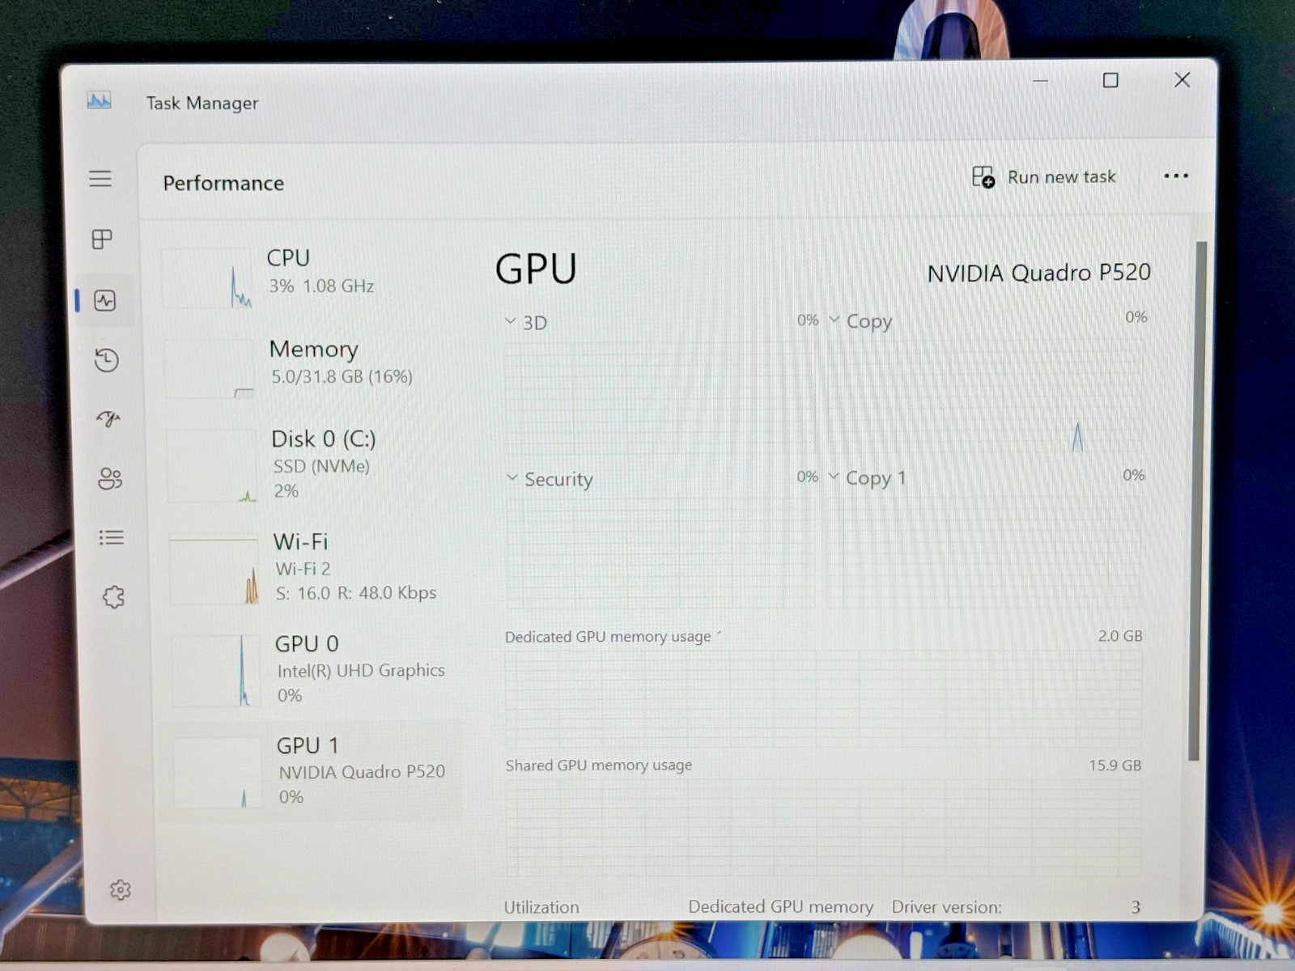Viewport: 1295px width, 971px height.
Task: Click the NVIDIA Quadro P520 heading
Action: (x=1038, y=273)
